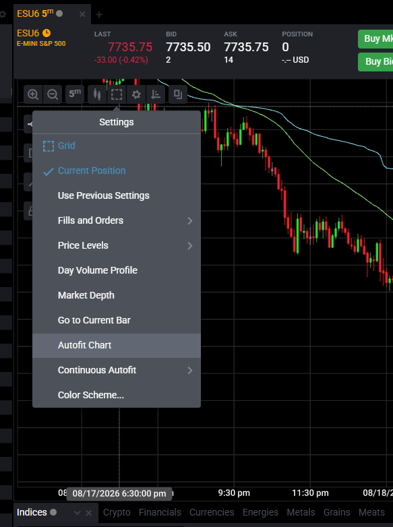The height and width of the screenshot is (527, 393).
Task: Click the 9:30 pm time axis label
Action: click(234, 493)
